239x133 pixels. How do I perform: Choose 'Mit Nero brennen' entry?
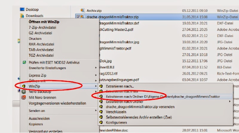point(42,97)
